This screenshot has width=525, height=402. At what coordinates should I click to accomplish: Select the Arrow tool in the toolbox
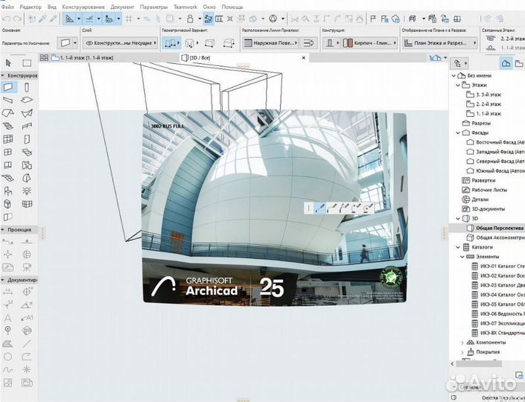tap(8, 63)
